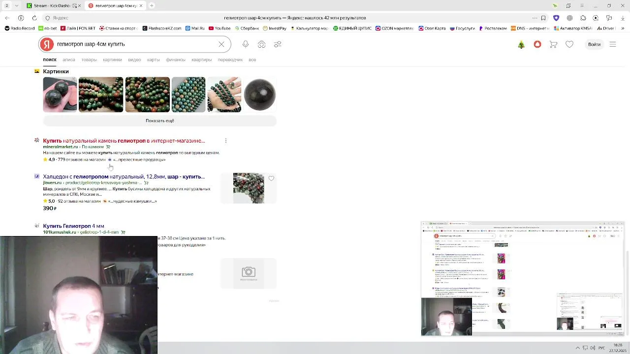Open Radio Record bookmark

coord(20,28)
